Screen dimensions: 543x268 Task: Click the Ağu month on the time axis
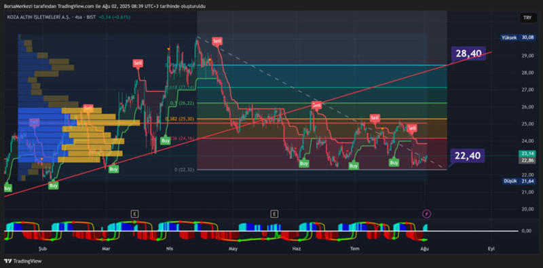point(425,248)
